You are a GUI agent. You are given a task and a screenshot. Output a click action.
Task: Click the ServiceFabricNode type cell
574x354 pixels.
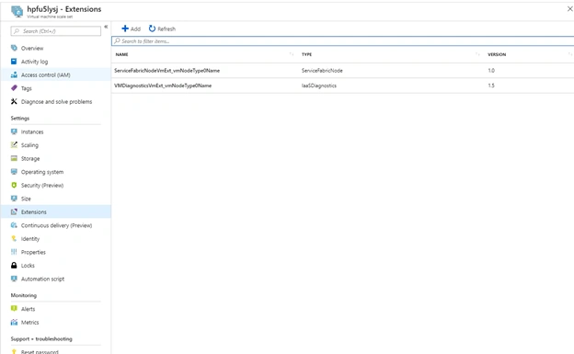(x=322, y=70)
